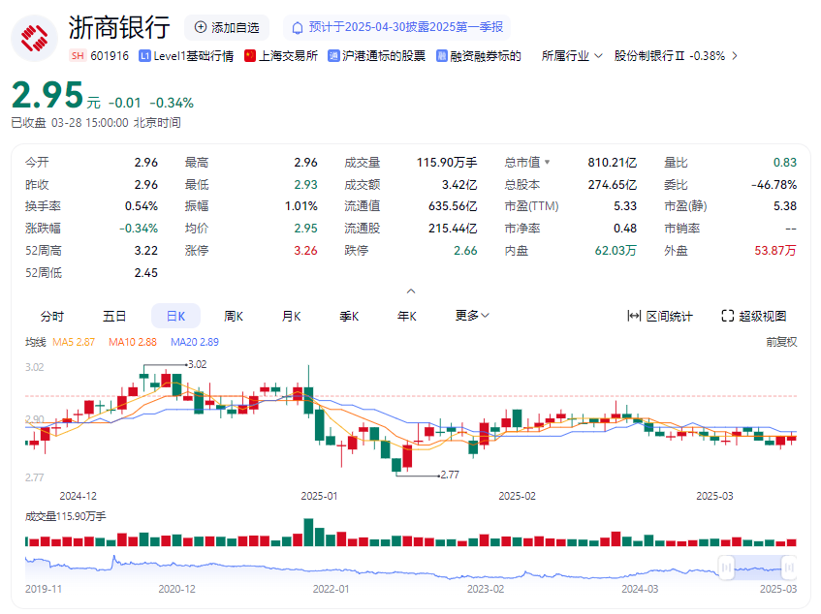Click the 成交额 value 3.42亿

pyautogui.click(x=459, y=185)
